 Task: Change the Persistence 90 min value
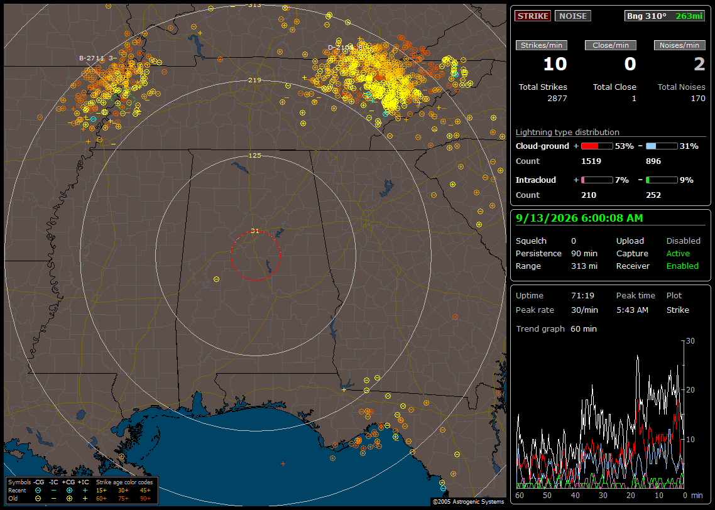(584, 253)
